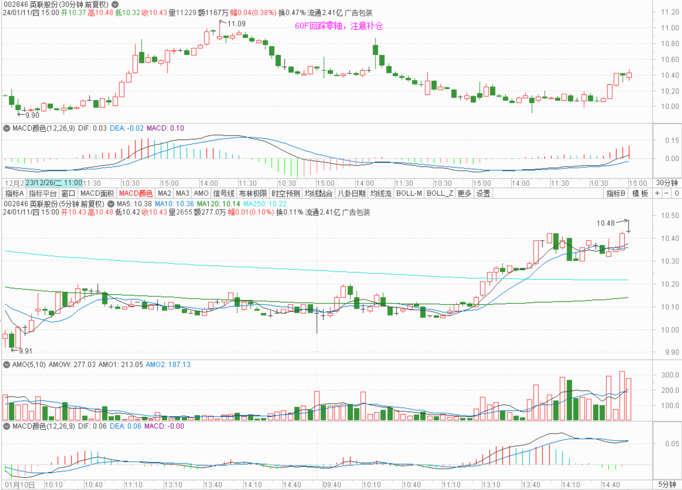Click the highlighted 23/12/26 date marker
The height and width of the screenshot is (490, 682).
54,183
